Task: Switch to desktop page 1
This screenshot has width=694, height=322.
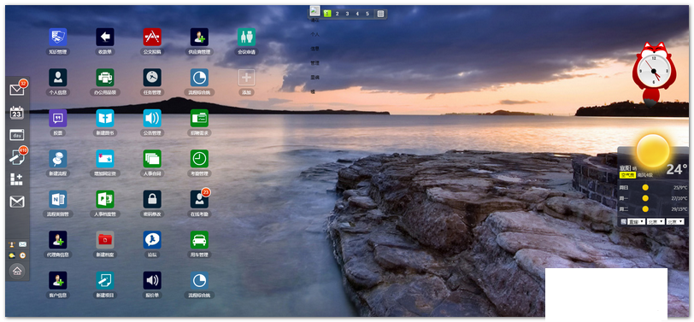Action: 327,14
